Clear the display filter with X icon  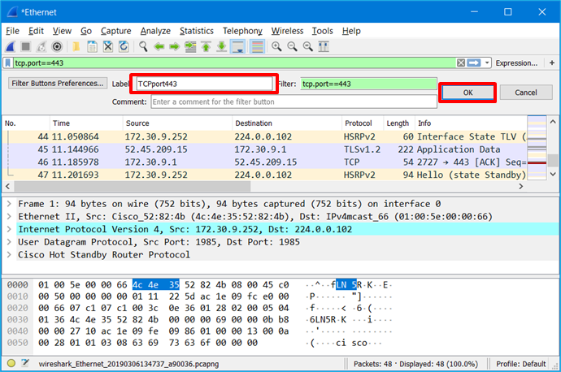click(x=461, y=63)
